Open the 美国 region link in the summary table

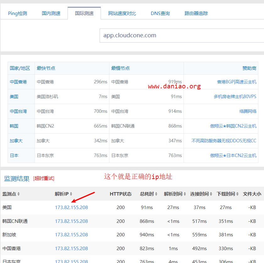pos(14,97)
